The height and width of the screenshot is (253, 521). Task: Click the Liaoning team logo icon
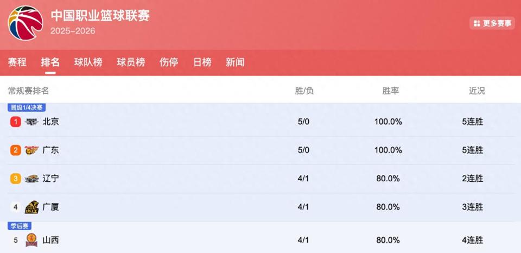tap(31, 179)
